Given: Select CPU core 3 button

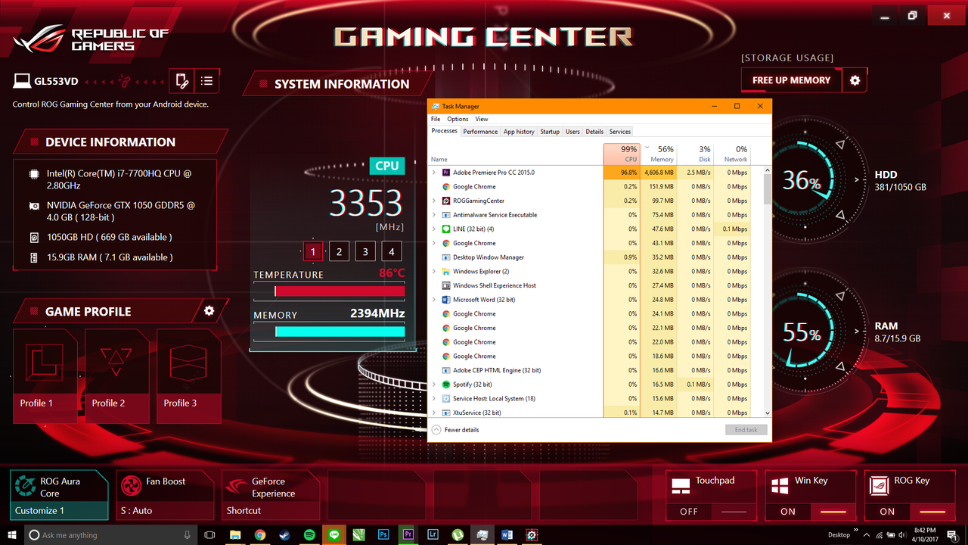Looking at the screenshot, I should [365, 252].
